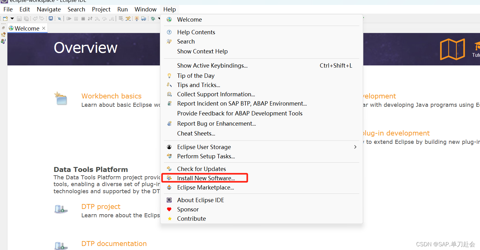This screenshot has width=480, height=250.
Task: Choose Report Incident on SAP BTP entry
Action: pos(261,103)
